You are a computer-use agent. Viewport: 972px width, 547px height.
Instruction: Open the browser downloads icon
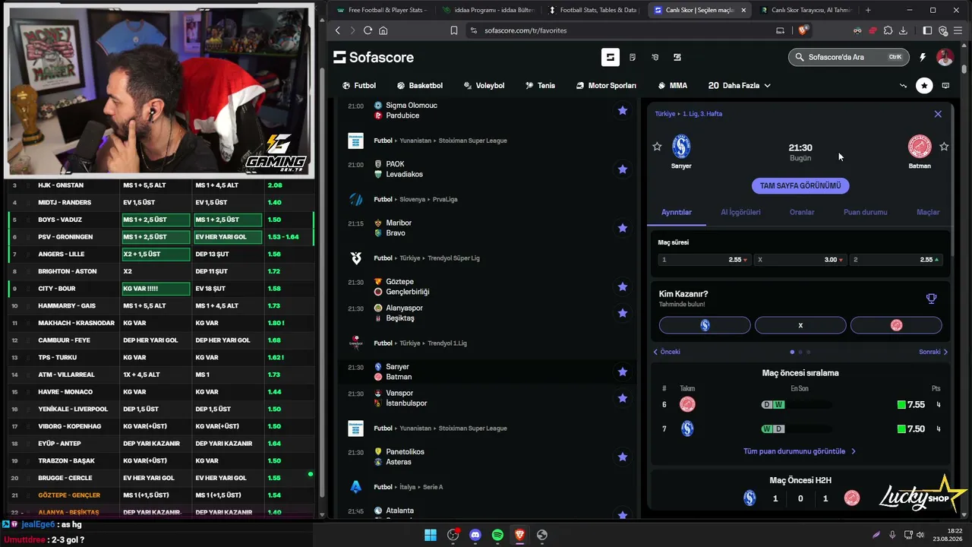coord(903,30)
